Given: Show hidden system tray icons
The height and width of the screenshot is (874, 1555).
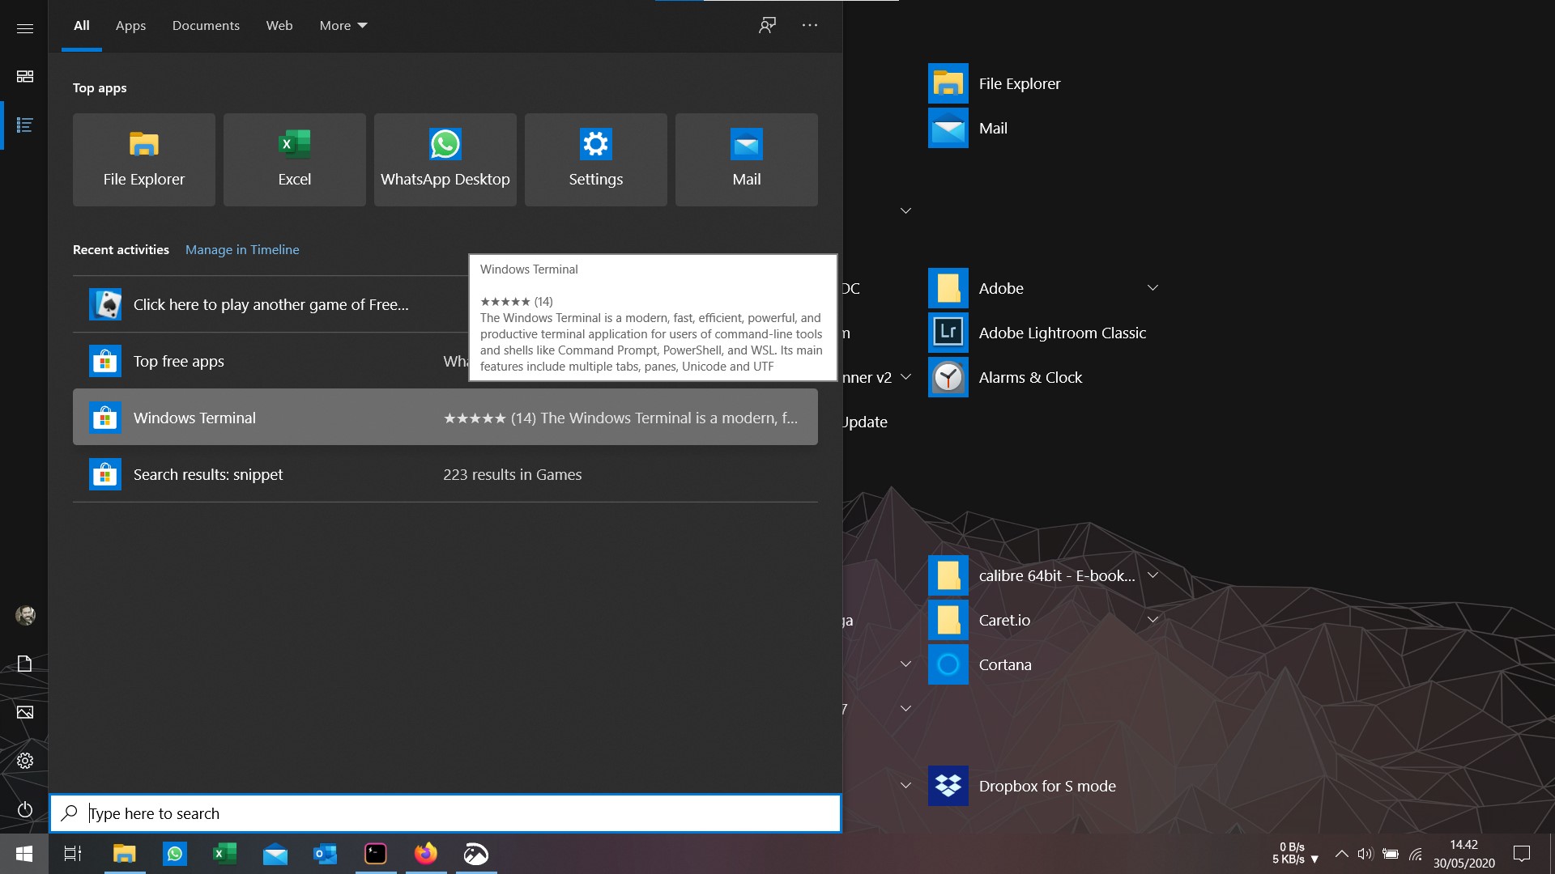Looking at the screenshot, I should pyautogui.click(x=1342, y=854).
